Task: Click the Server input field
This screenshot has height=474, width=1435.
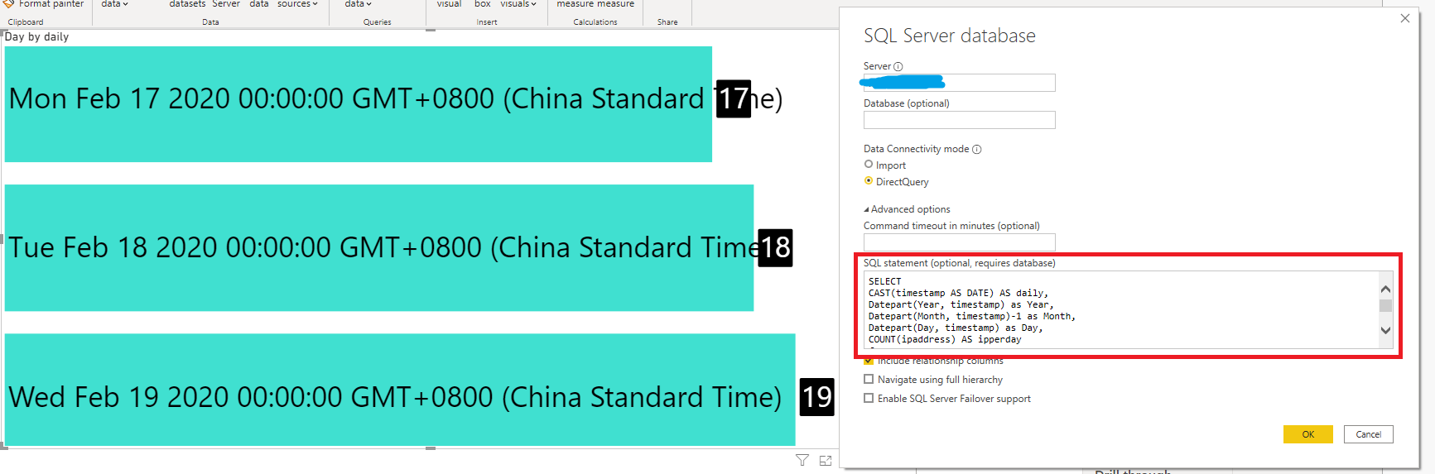Action: [x=959, y=83]
